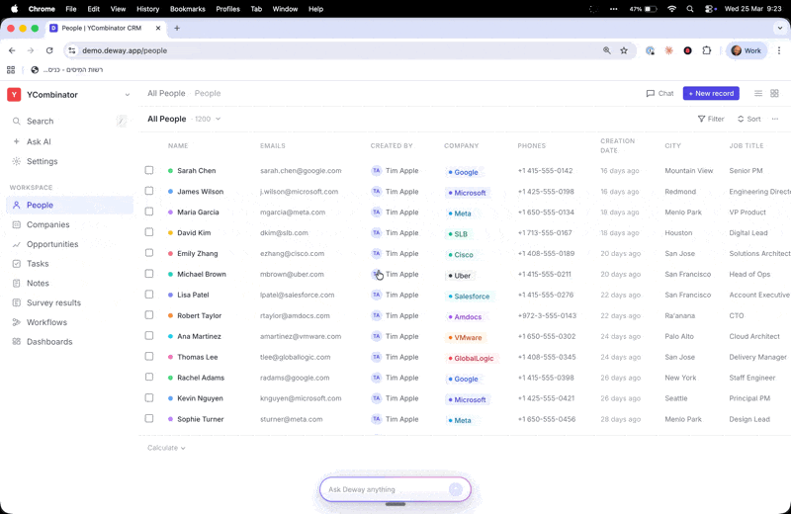Open the three-dot view options menu
Image resolution: width=791 pixels, height=514 pixels.
coord(775,119)
